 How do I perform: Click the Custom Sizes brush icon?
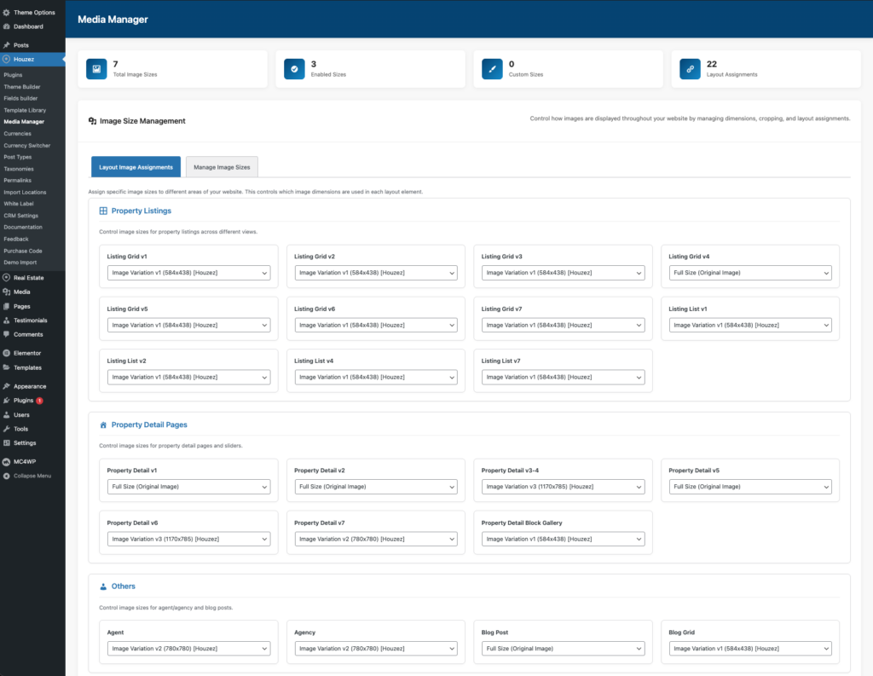[x=492, y=69]
